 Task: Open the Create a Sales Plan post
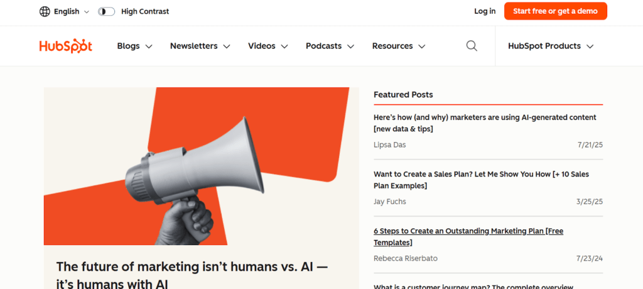point(481,180)
